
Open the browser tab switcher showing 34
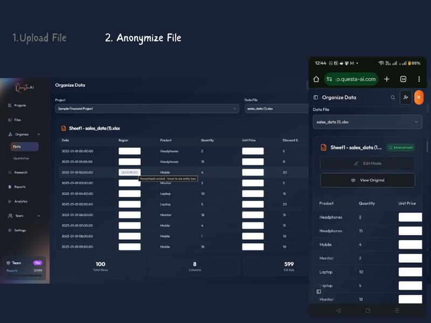pos(403,79)
